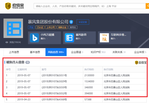Click the 曾用名 tag

73,27
